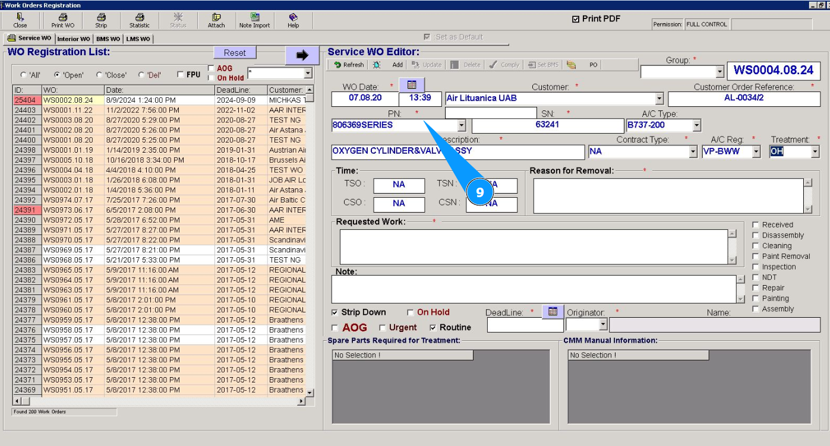Click the Requested Work text field

click(534, 246)
